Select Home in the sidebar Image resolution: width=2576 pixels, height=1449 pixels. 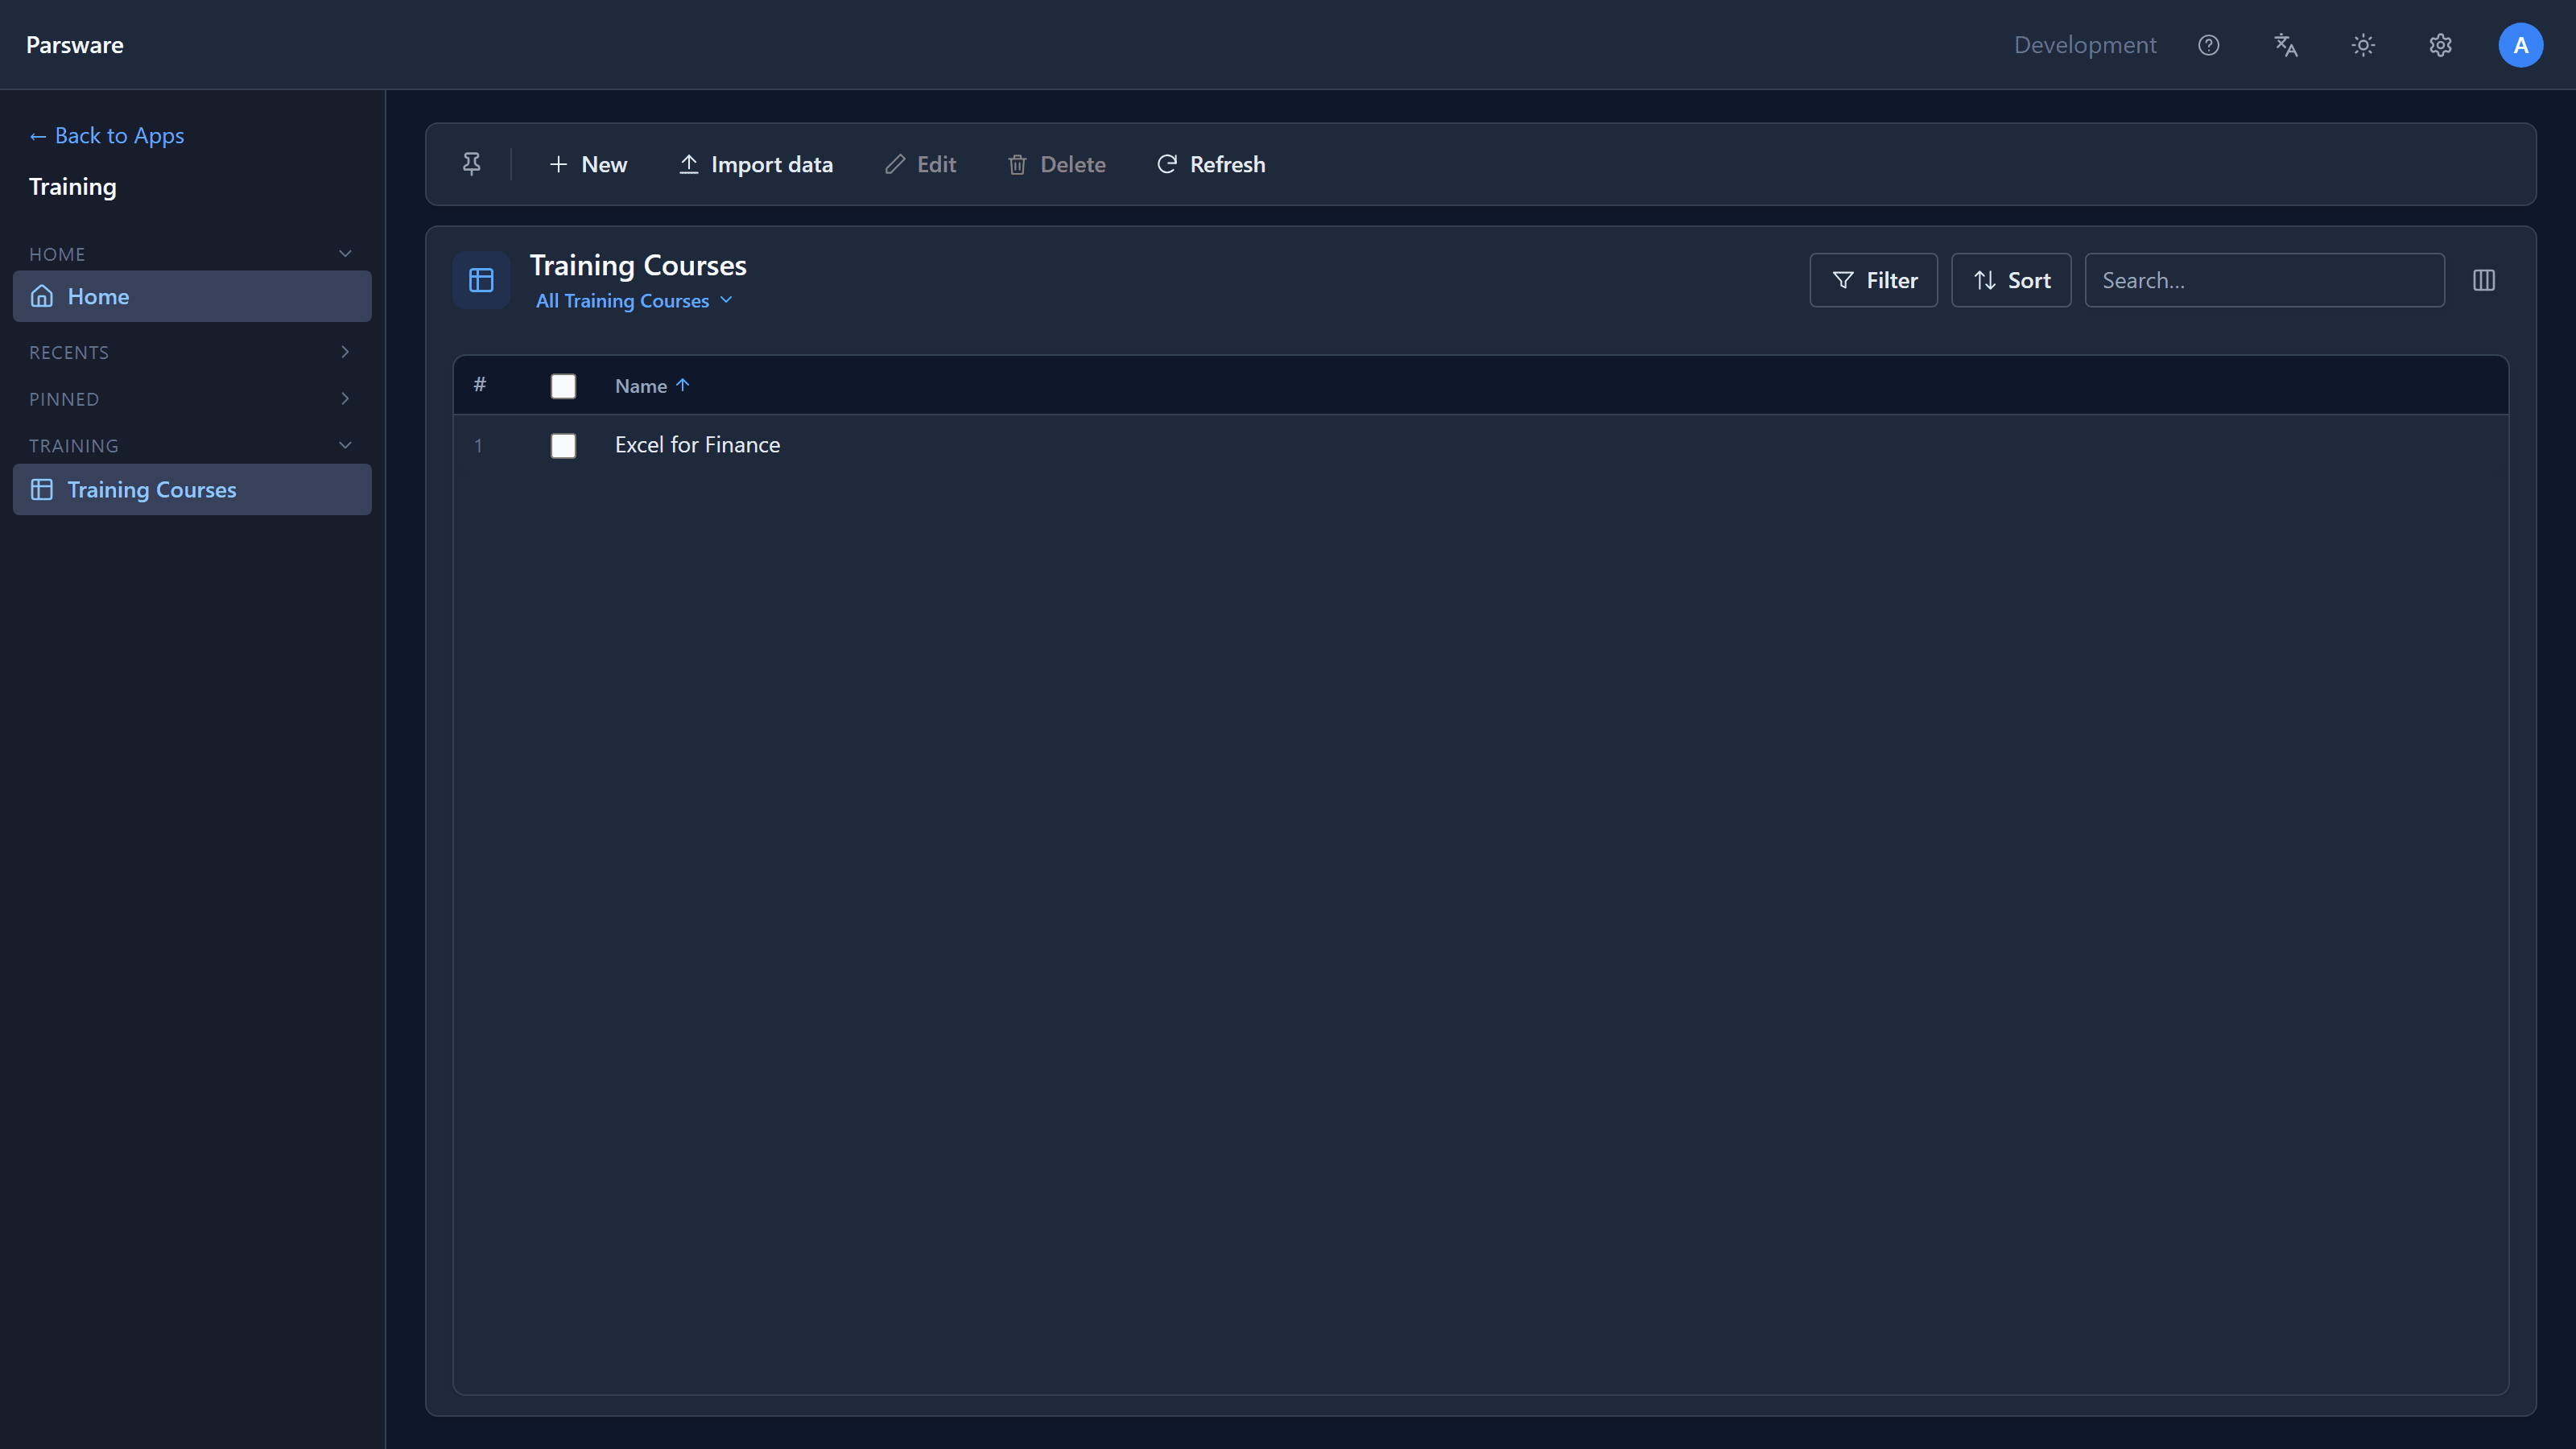[x=192, y=296]
